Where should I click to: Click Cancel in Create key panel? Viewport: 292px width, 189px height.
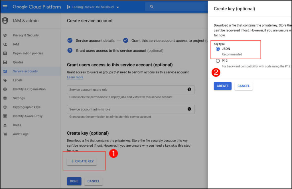pos(244,86)
